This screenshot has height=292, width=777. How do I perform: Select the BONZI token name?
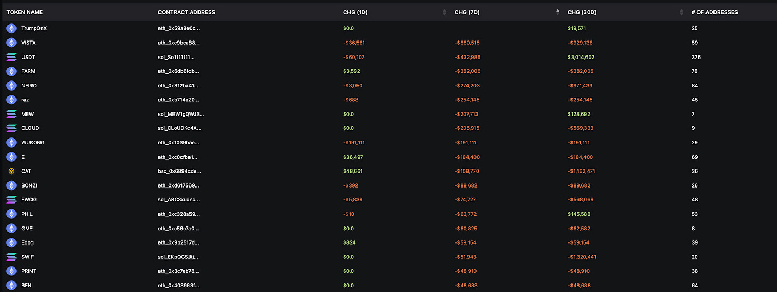click(x=29, y=185)
